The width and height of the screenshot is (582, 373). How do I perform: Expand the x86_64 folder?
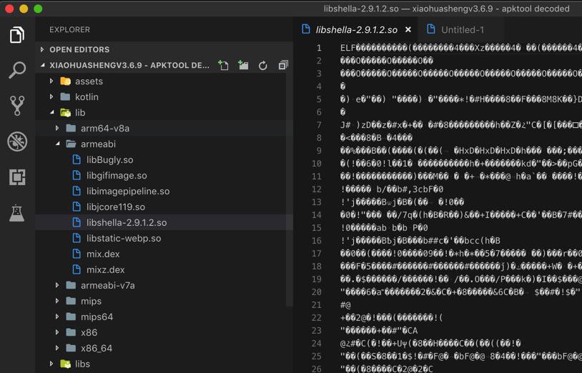57,348
